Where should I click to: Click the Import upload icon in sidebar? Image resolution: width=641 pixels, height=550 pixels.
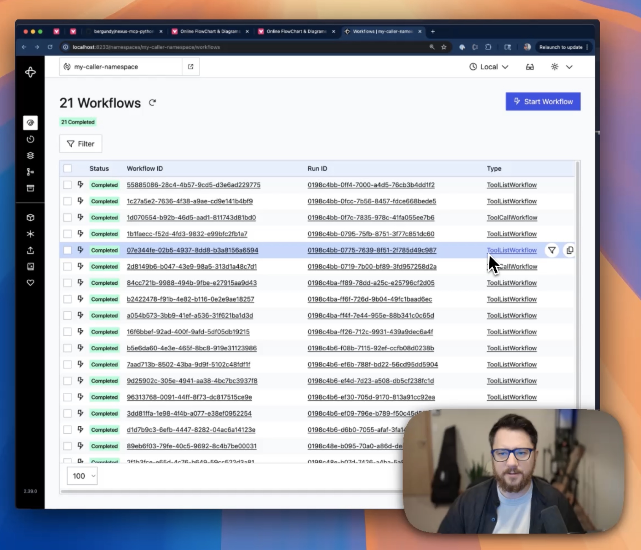point(30,250)
